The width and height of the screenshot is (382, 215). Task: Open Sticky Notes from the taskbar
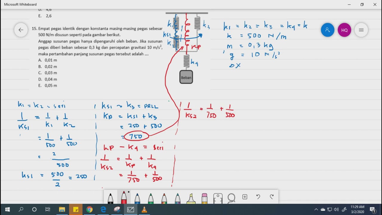[76, 209]
